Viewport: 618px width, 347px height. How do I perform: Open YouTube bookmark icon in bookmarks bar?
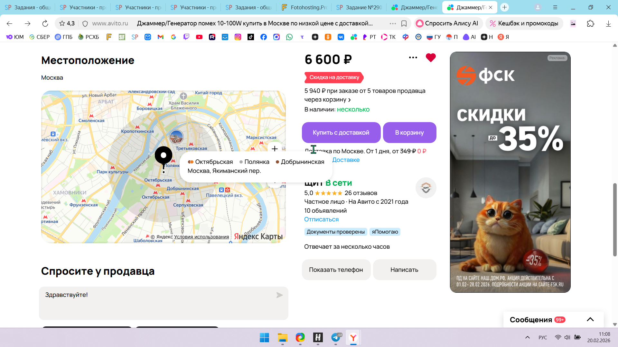pyautogui.click(x=199, y=37)
